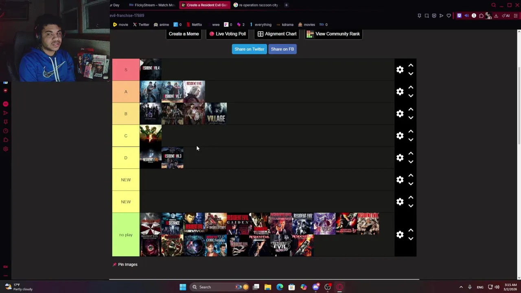Click the Create a Meme button
Viewport: 521px width, 293px height.
pos(184,34)
